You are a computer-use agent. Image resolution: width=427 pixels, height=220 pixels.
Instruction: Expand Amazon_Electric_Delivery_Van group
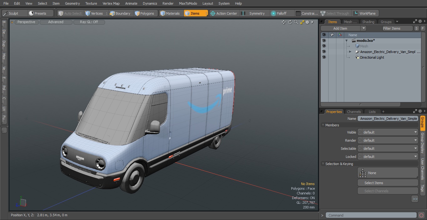(x=350, y=52)
